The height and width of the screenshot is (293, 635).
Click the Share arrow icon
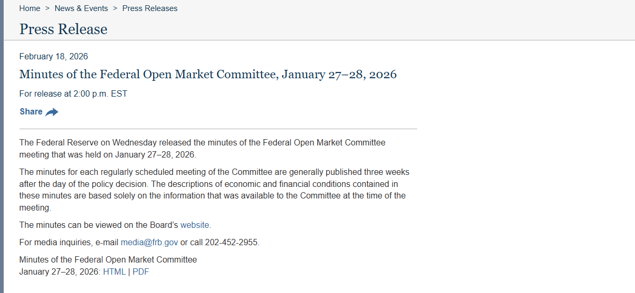[x=52, y=112]
